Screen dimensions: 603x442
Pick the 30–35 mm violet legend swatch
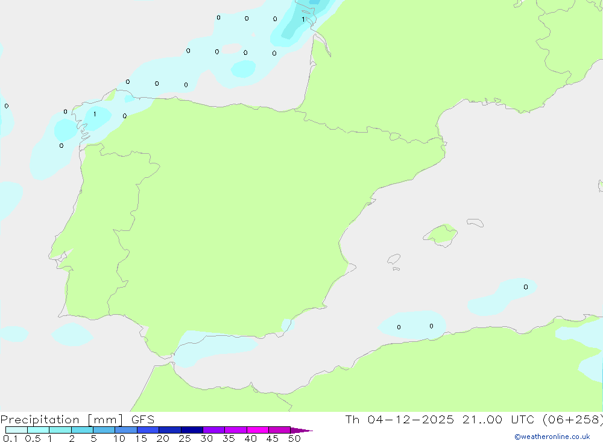213,430
